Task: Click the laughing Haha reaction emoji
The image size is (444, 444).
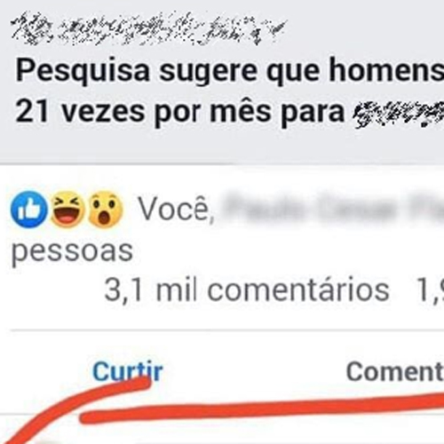Action: coord(67,210)
